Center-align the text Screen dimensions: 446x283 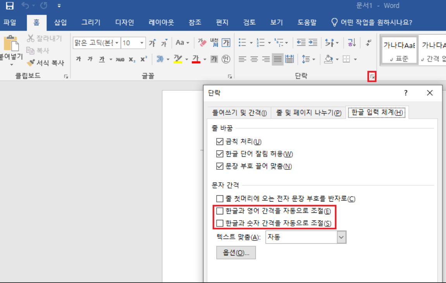[254, 59]
